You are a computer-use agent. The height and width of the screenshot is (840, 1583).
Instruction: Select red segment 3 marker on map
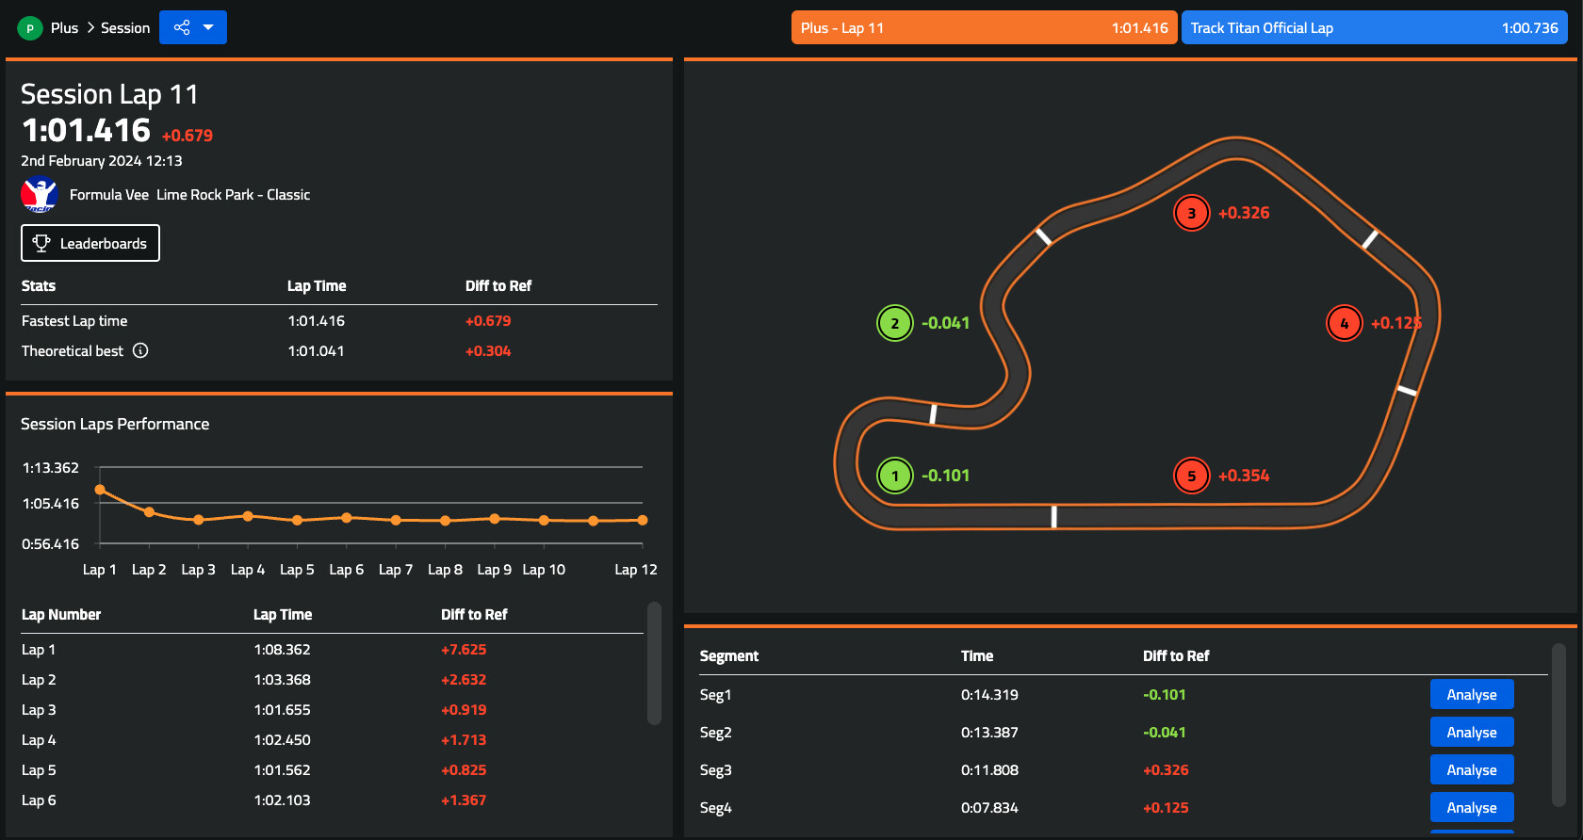pyautogui.click(x=1191, y=213)
